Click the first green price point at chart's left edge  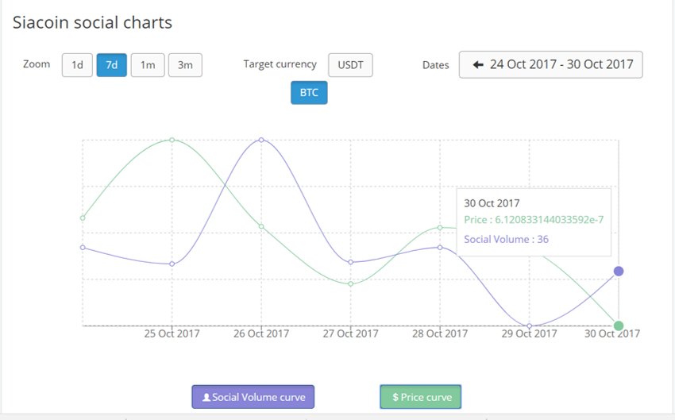pyautogui.click(x=83, y=218)
